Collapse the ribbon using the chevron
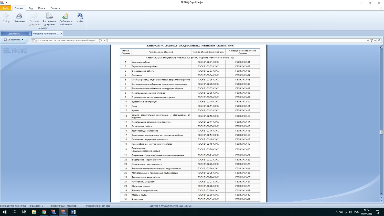384x216 pixels. tap(381, 8)
